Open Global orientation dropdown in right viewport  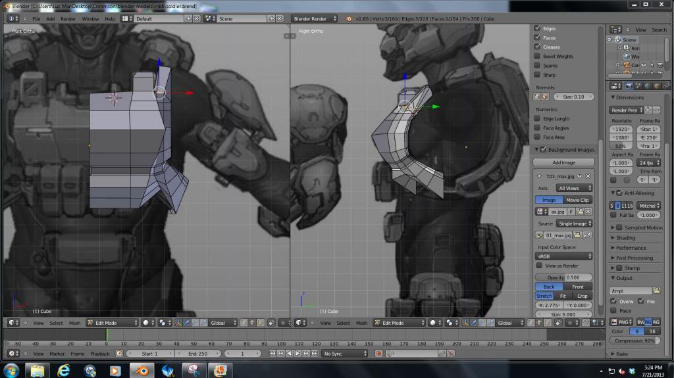(x=510, y=323)
